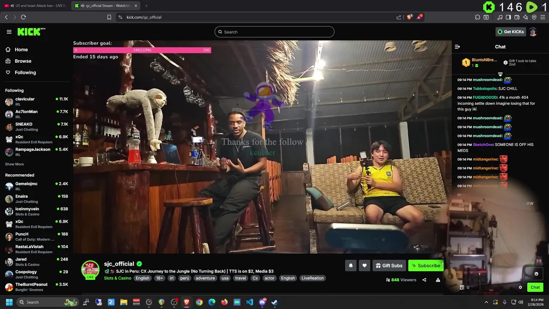
Task: Open Ac7ionMan channel in sidebar
Action: [x=36, y=114]
